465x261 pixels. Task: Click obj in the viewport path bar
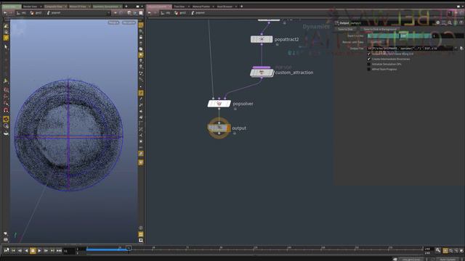[x=21, y=13]
